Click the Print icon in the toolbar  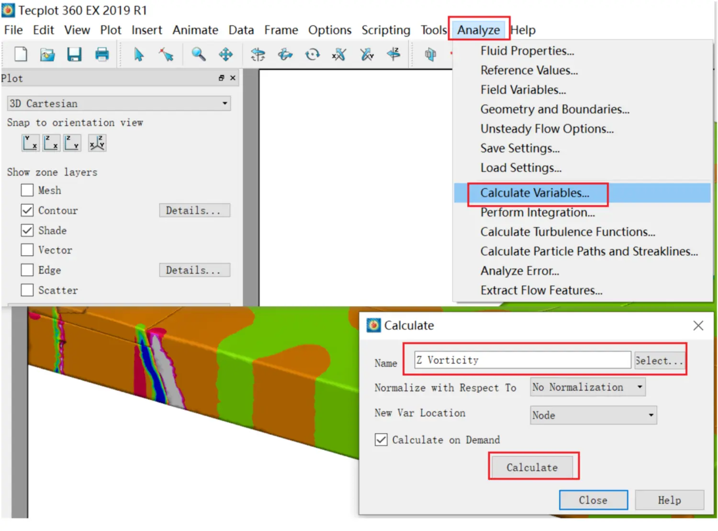pos(102,54)
